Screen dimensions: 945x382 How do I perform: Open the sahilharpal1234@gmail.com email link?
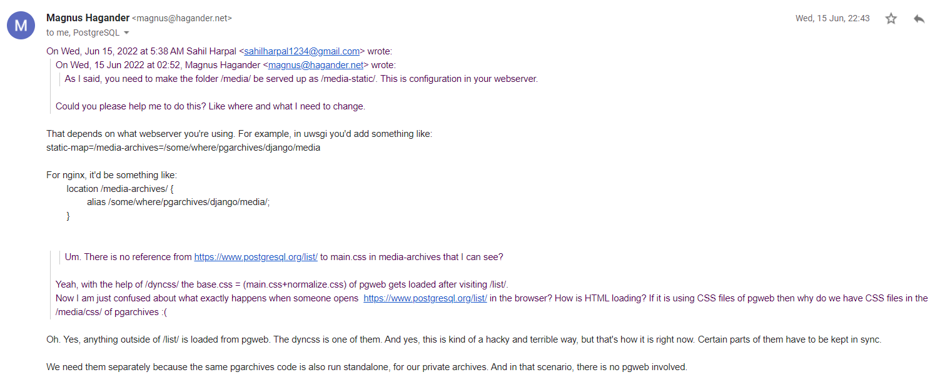tap(301, 51)
